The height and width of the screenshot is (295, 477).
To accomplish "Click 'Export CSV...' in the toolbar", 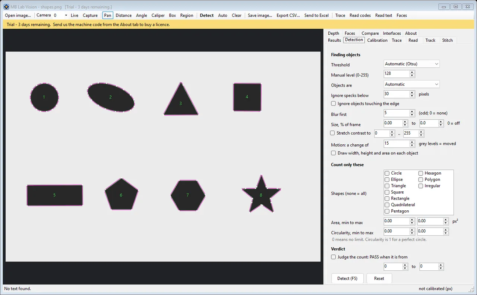I will [288, 15].
